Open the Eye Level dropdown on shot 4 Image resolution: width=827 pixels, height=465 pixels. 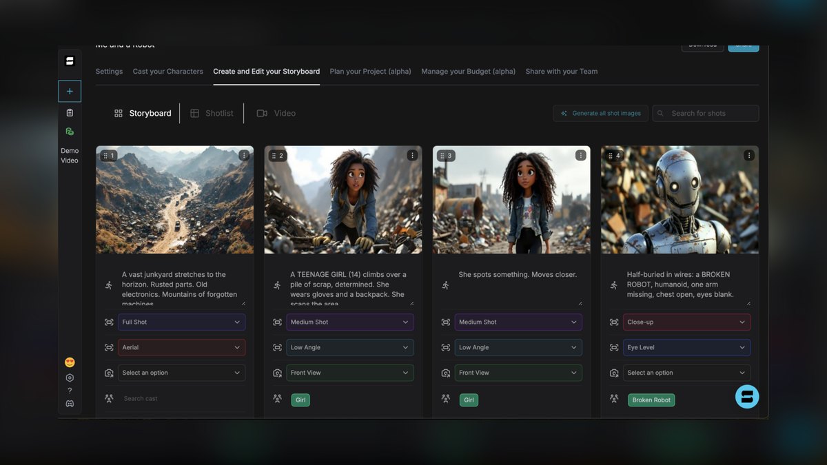point(687,347)
